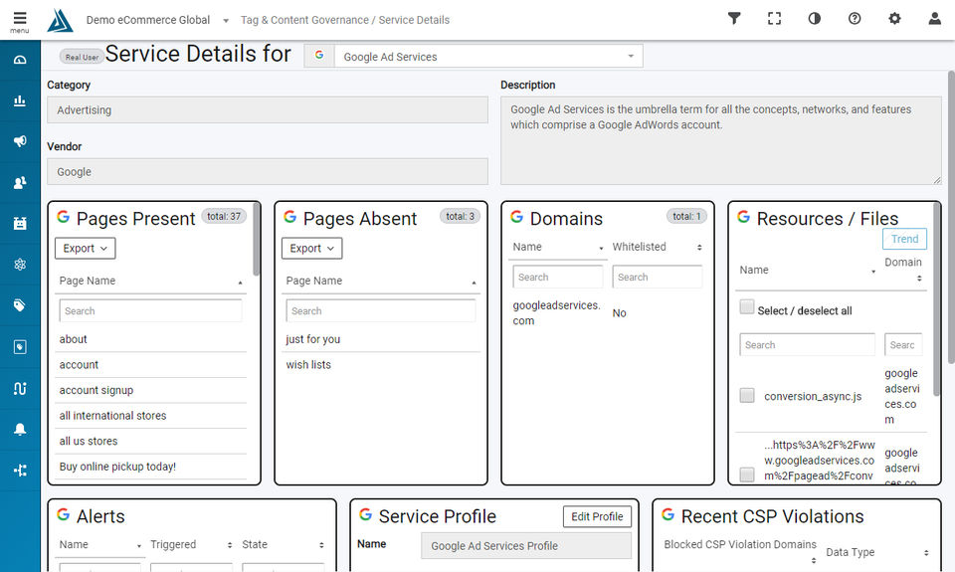Open the bell alerts icon in sidebar
The image size is (955, 572).
click(x=20, y=430)
